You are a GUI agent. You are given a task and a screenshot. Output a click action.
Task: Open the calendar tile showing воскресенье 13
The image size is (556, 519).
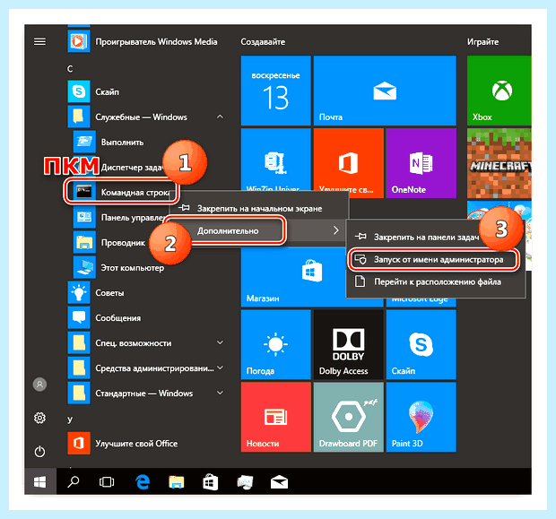[276, 91]
